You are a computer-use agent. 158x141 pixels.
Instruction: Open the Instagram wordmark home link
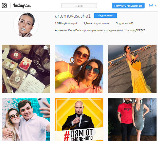[22, 6]
